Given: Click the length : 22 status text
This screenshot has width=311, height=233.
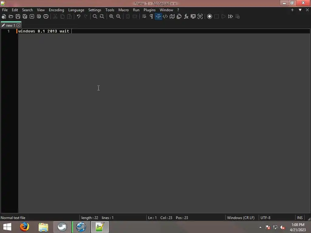Looking at the screenshot, I should (90, 218).
